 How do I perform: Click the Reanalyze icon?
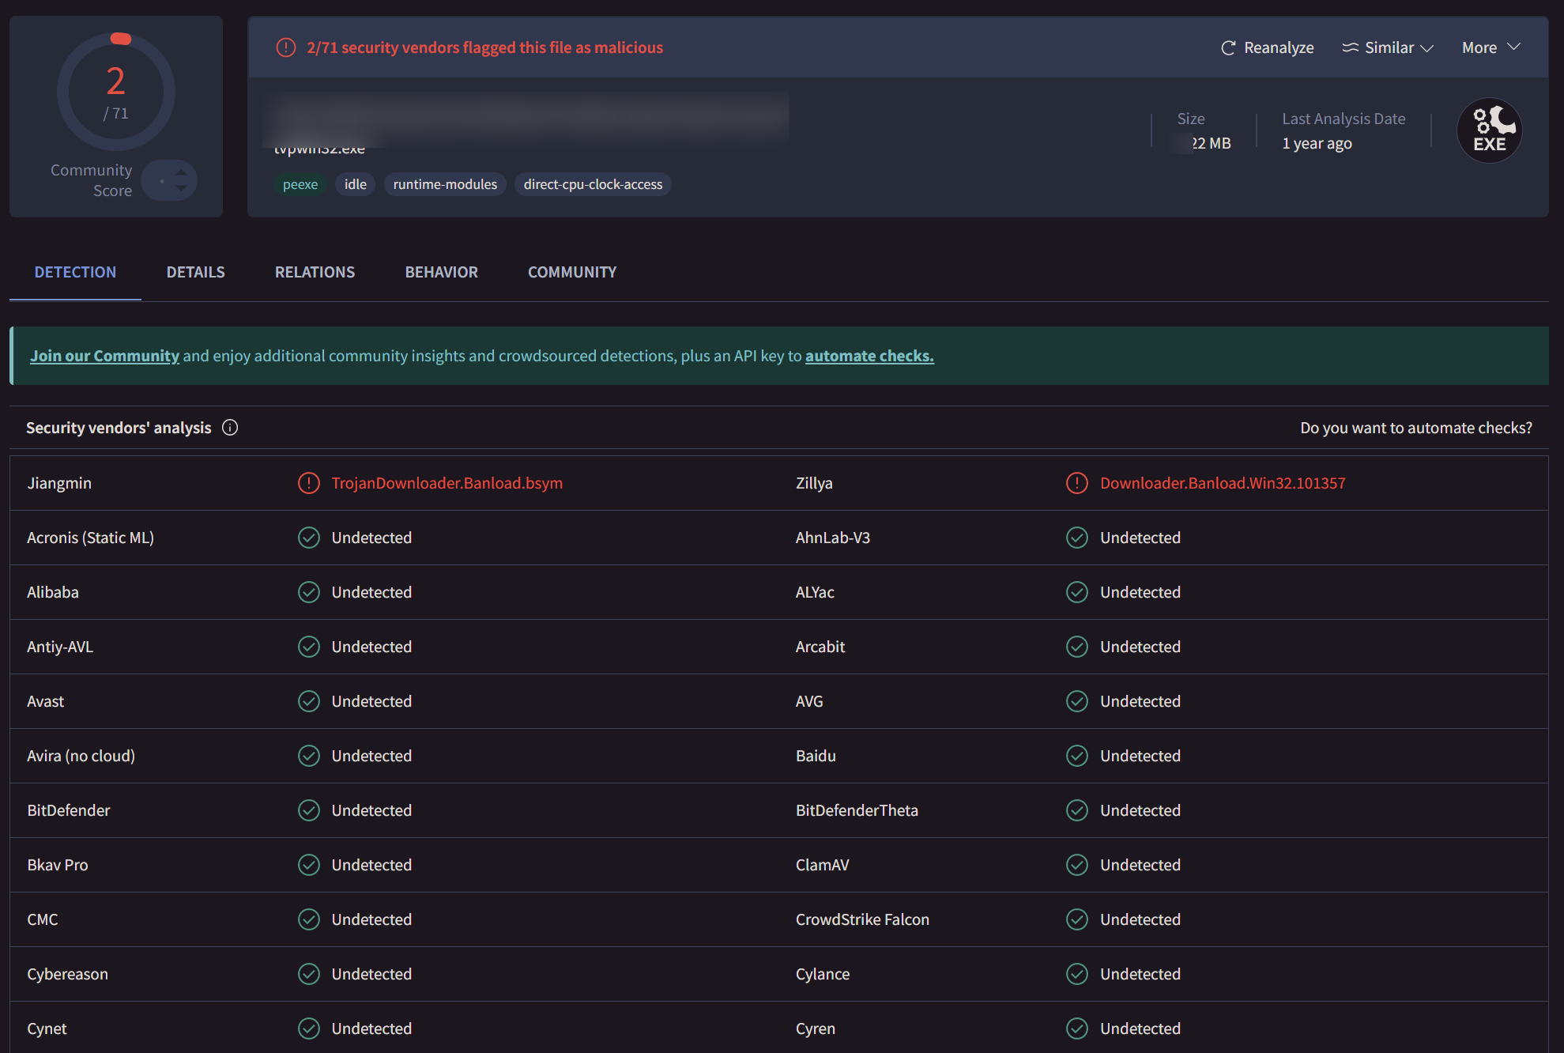pos(1227,47)
